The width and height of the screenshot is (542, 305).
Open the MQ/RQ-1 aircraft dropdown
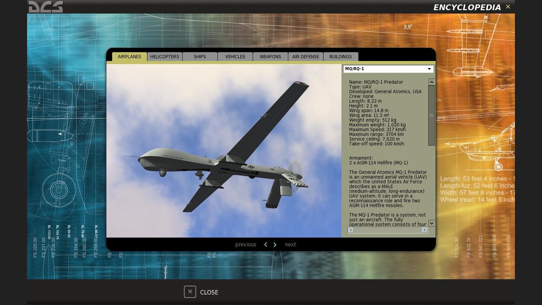pyautogui.click(x=388, y=69)
